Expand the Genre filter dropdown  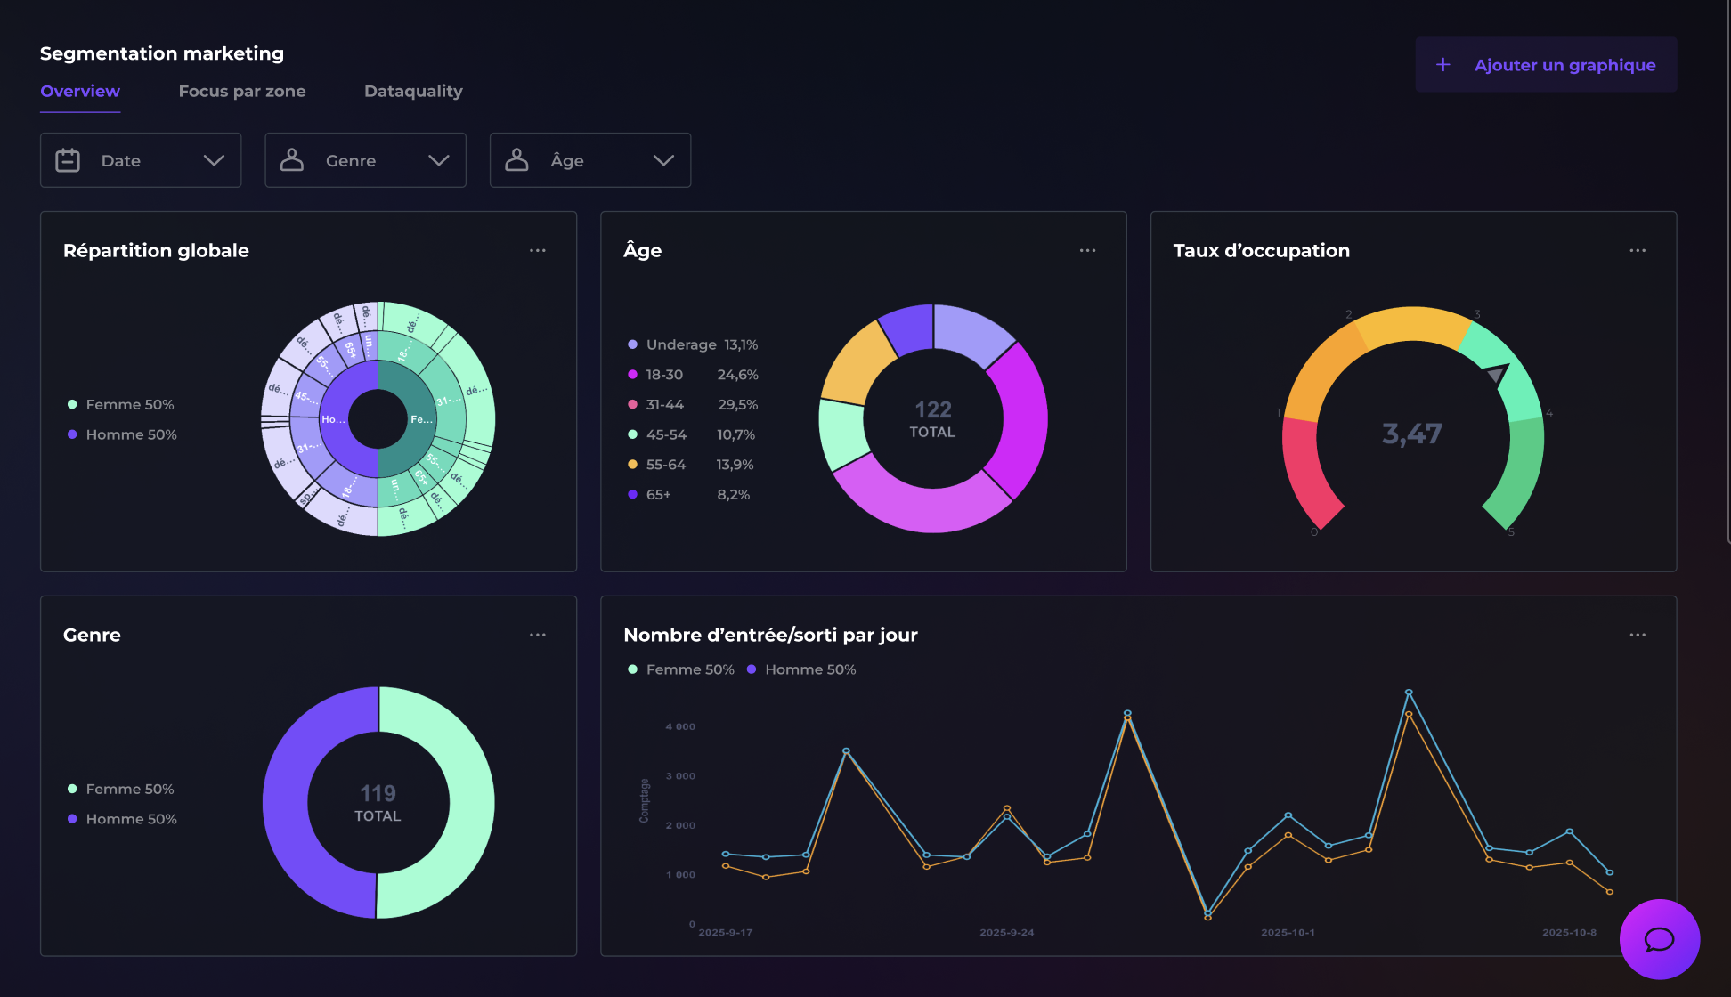tap(438, 160)
